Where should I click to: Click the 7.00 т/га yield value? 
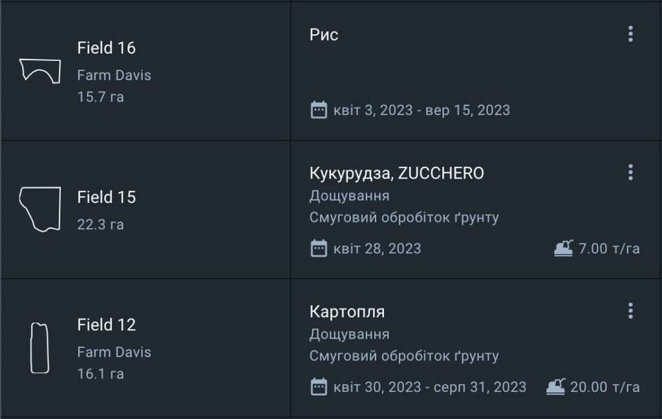pos(609,248)
